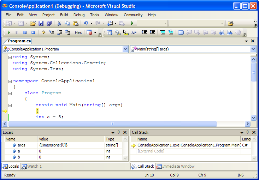Open the File menu

[8, 15]
